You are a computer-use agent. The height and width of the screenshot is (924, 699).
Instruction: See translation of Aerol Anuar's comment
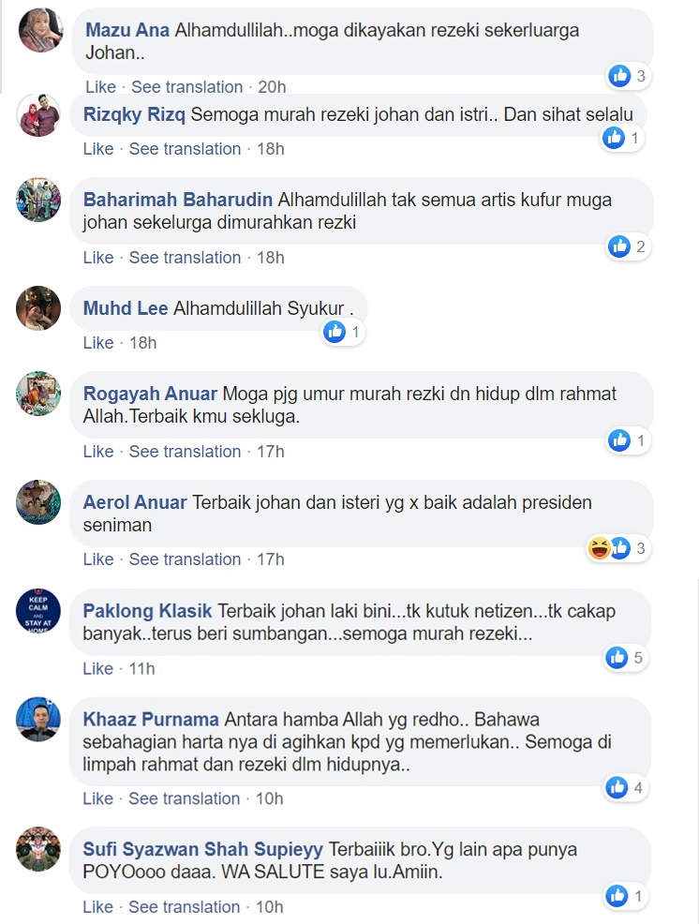click(x=186, y=559)
